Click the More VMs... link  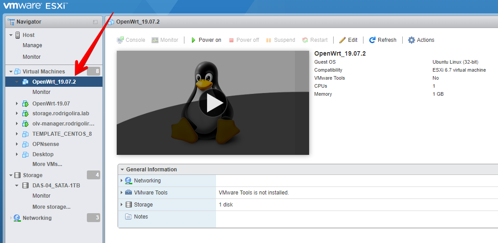[47, 164]
